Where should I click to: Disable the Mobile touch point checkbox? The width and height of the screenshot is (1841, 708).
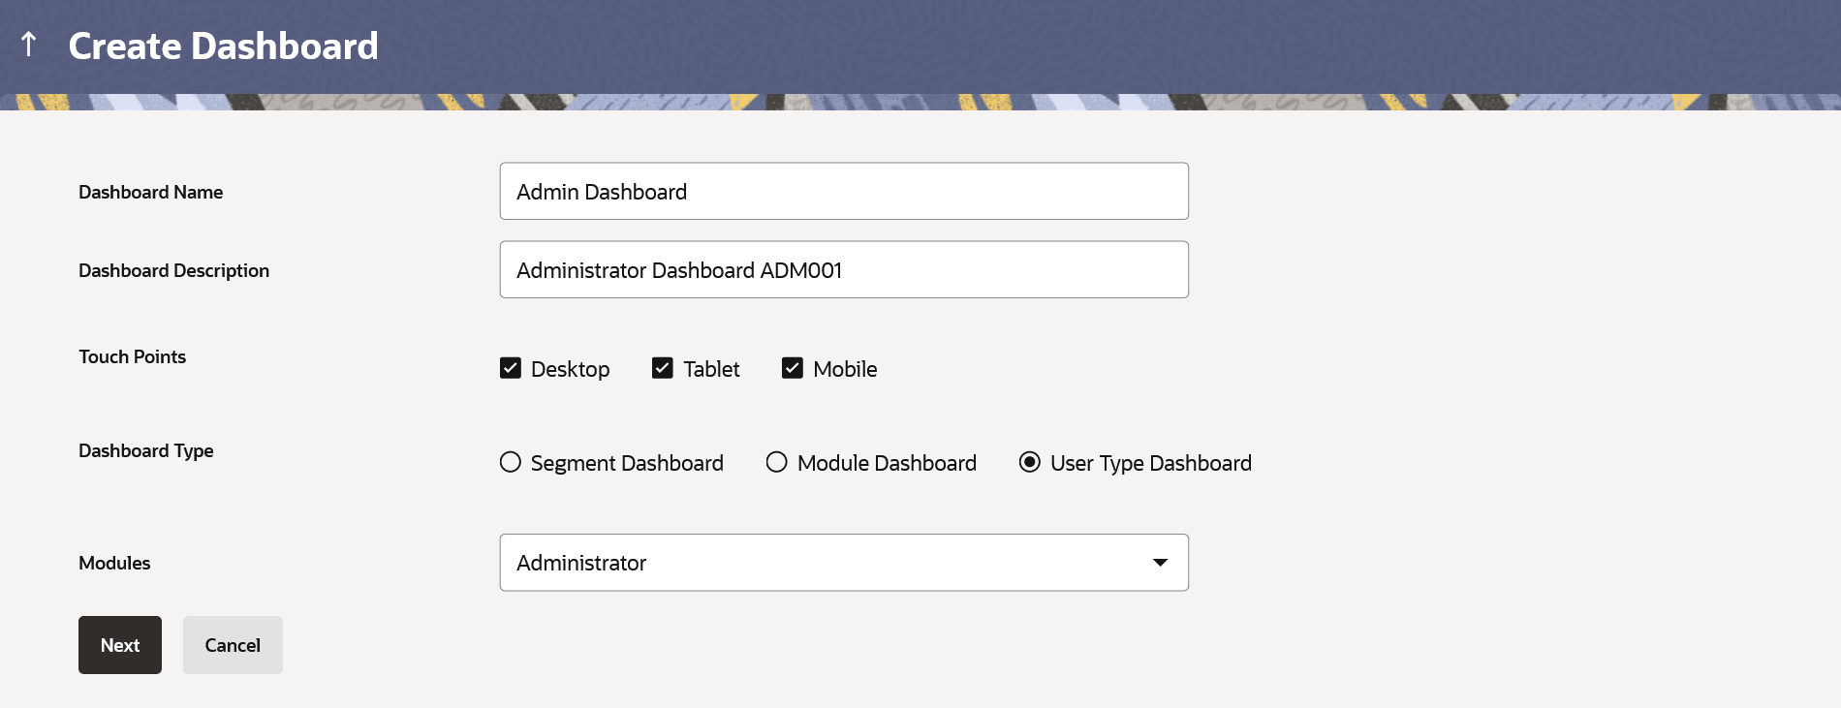click(x=793, y=368)
